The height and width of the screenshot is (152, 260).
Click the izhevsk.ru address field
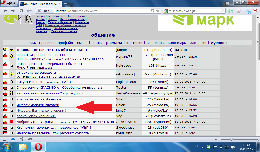102,11
